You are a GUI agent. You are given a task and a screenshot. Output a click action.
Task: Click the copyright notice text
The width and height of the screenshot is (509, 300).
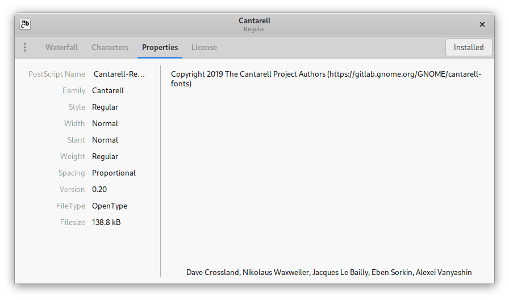326,78
